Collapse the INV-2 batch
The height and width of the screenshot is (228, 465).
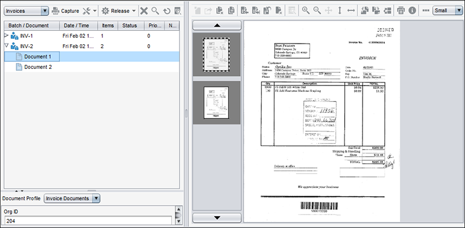tap(6, 46)
